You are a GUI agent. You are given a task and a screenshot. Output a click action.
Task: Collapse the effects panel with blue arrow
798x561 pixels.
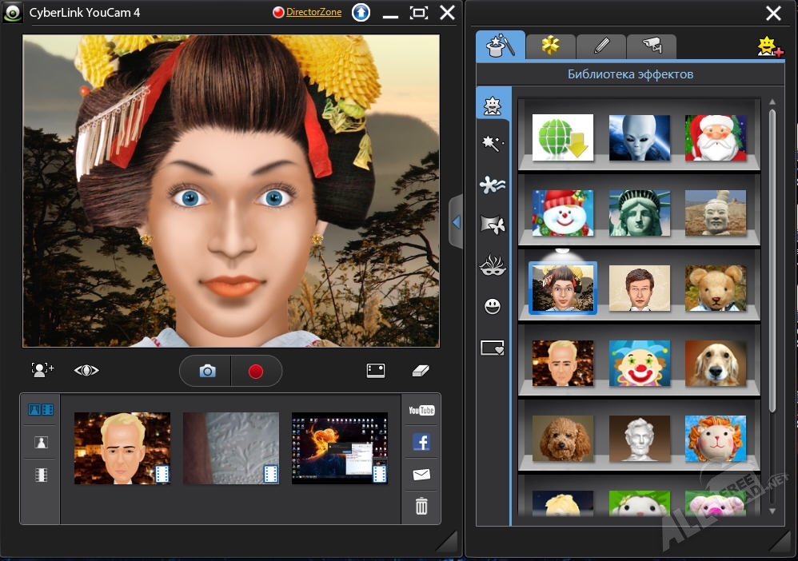point(456,222)
